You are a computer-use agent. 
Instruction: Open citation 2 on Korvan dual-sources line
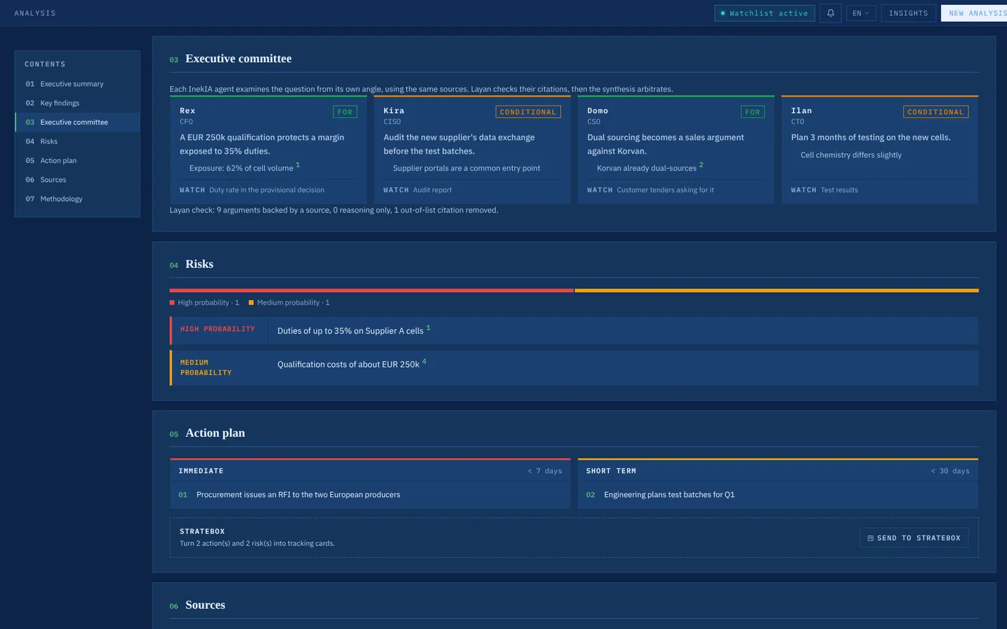coord(701,165)
